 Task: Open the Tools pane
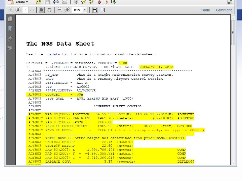[205, 10]
